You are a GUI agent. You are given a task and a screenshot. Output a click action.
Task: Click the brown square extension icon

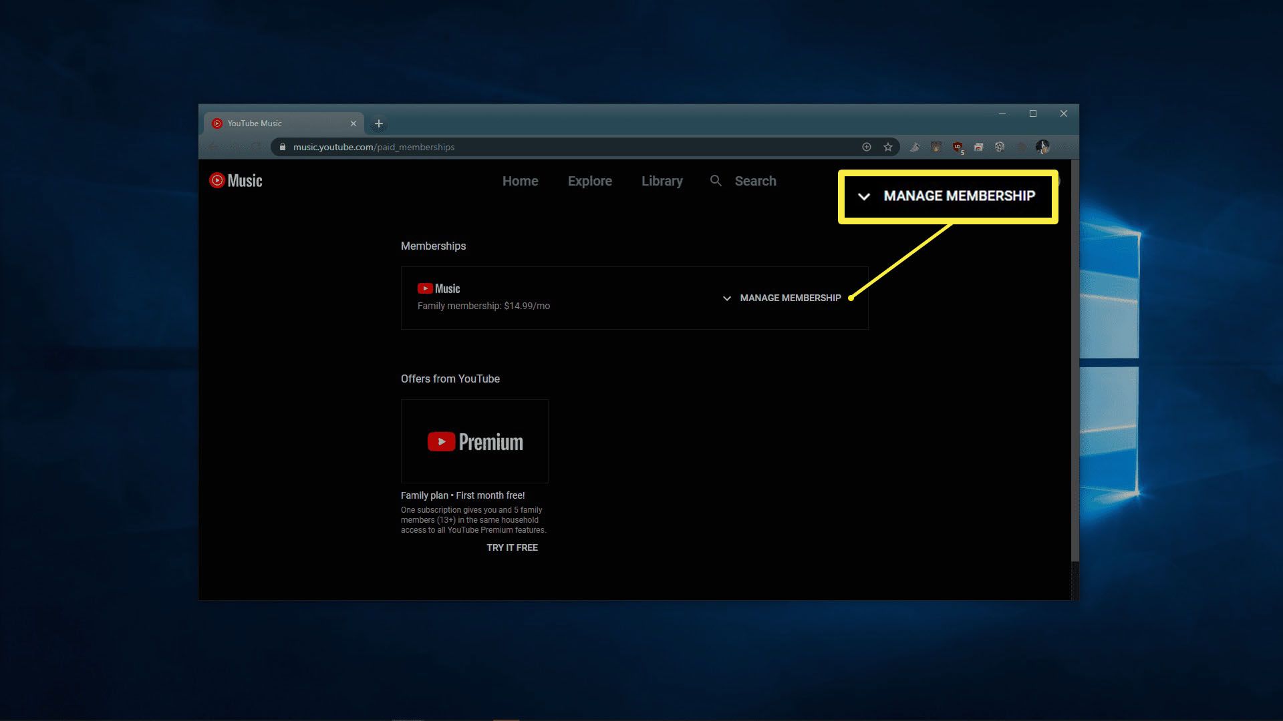(x=936, y=147)
